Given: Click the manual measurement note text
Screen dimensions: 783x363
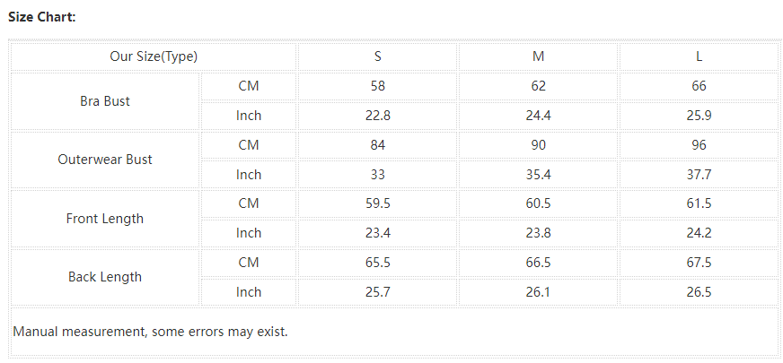Looking at the screenshot, I should pyautogui.click(x=151, y=332).
